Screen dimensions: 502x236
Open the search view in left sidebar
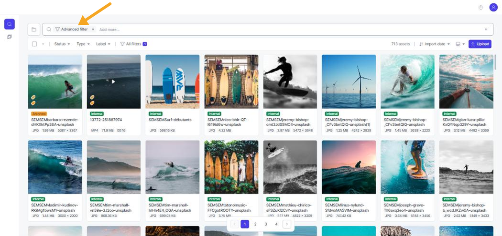click(9, 24)
